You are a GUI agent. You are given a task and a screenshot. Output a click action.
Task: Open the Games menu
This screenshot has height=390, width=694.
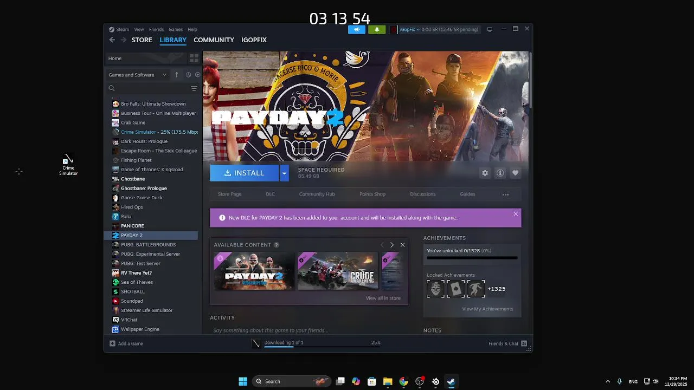pos(176,29)
